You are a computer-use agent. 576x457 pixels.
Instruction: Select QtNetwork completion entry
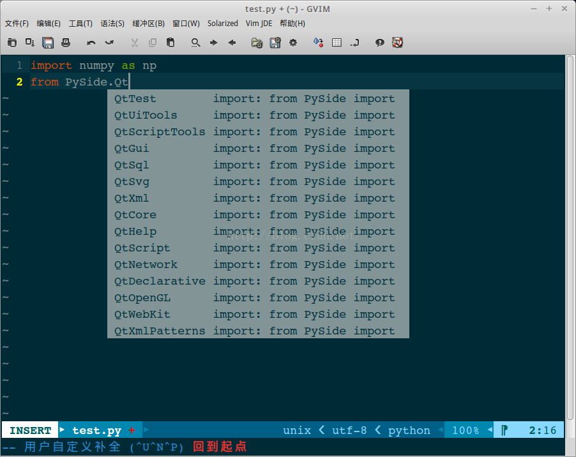pos(258,264)
